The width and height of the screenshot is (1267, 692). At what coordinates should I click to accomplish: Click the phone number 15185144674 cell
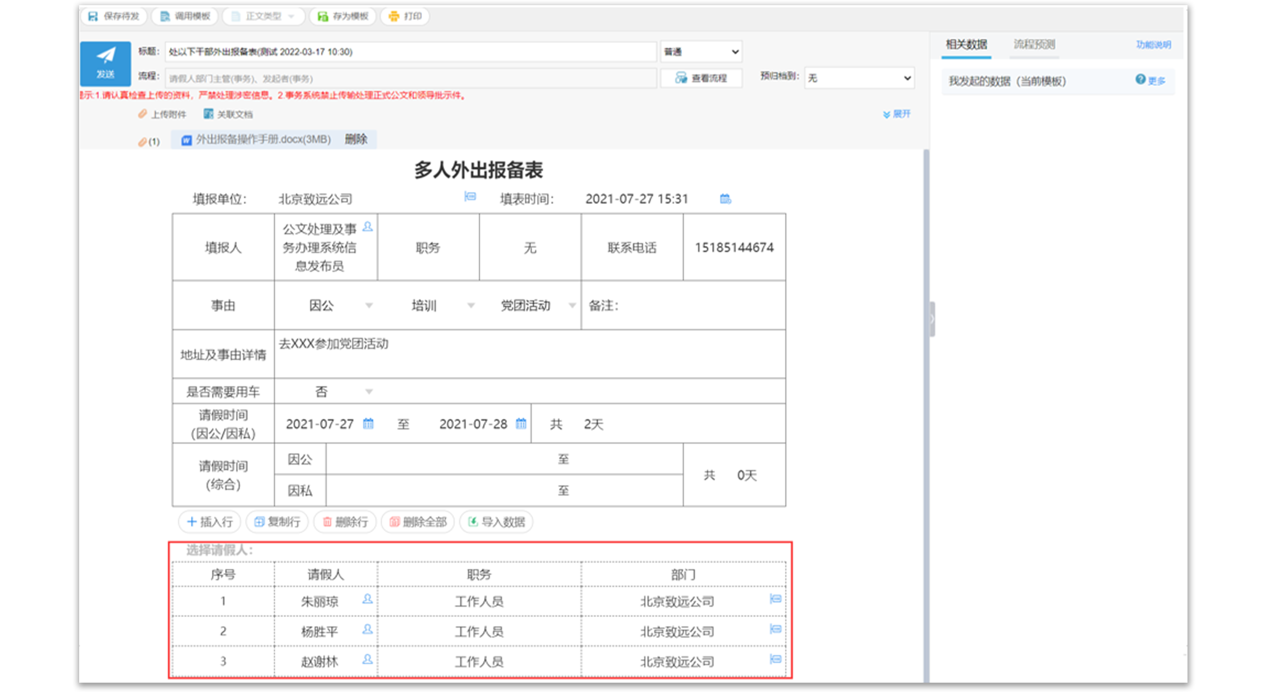pos(734,247)
